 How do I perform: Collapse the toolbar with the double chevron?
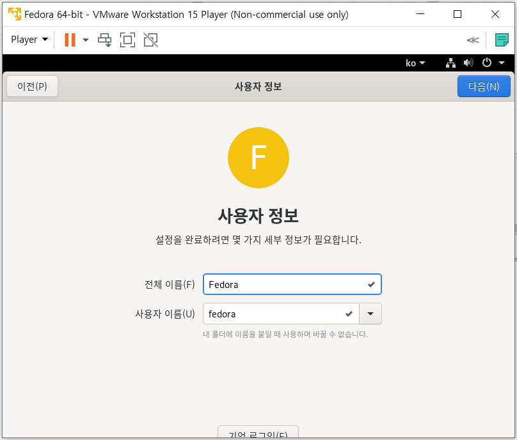(x=473, y=40)
